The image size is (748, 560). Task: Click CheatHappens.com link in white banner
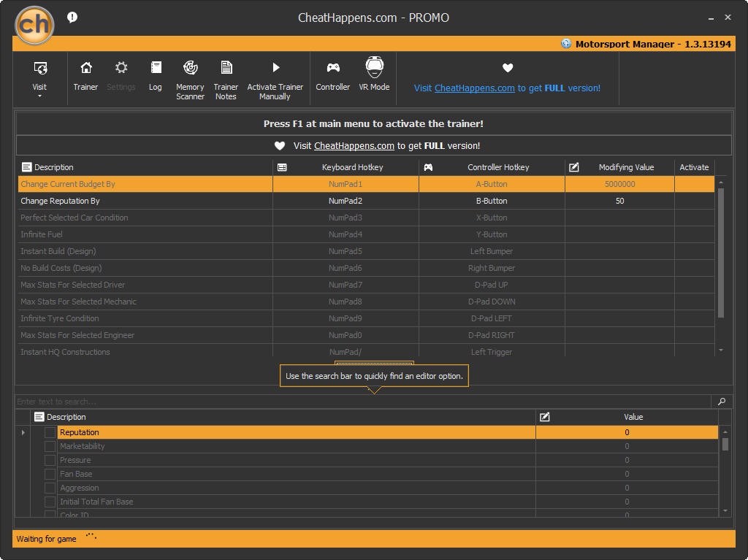coord(354,146)
